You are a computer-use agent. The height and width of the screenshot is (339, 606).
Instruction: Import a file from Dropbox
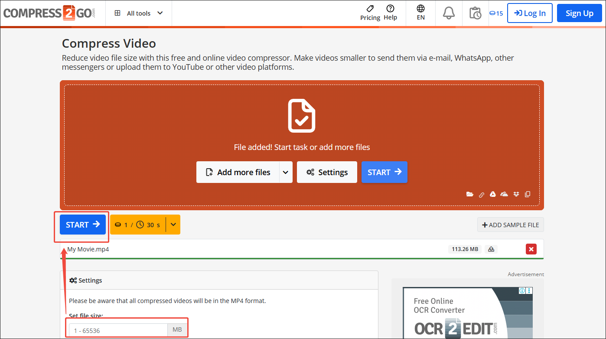coord(516,194)
